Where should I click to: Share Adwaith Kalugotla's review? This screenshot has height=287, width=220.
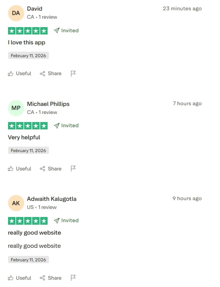[x=51, y=278]
